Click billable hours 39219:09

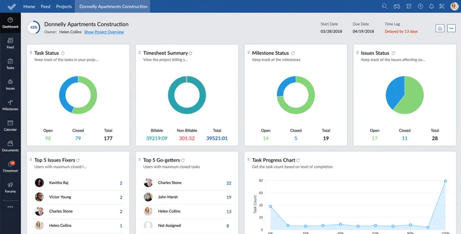(x=157, y=138)
